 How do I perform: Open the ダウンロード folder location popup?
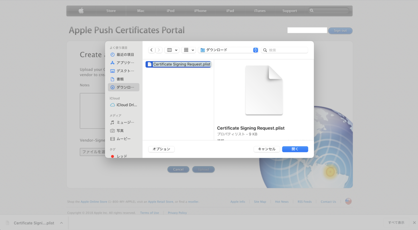coord(228,50)
